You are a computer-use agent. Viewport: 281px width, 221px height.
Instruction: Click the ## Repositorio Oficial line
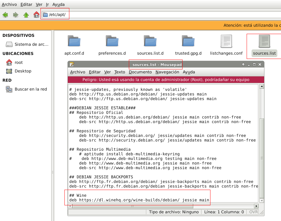[96, 112]
